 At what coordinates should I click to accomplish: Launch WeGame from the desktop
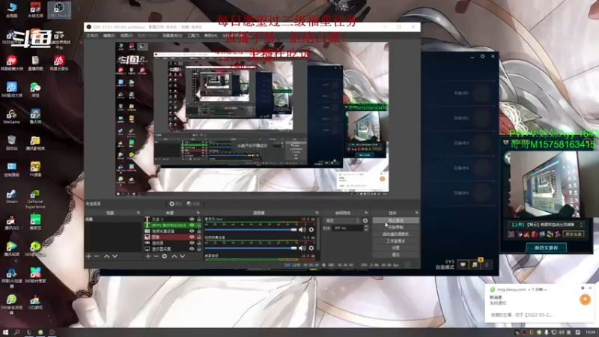pyautogui.click(x=11, y=116)
